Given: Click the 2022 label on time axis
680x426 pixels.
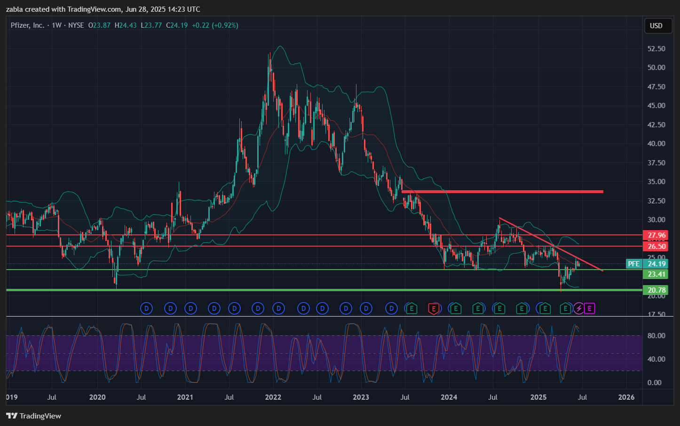Looking at the screenshot, I should point(273,397).
